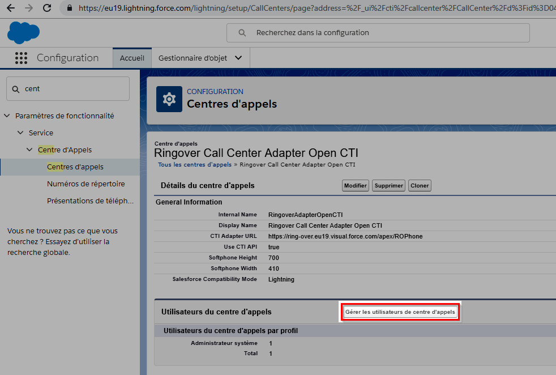Viewport: 556px width, 375px height.
Task: Click the Softphone Width value 410
Action: click(273, 269)
